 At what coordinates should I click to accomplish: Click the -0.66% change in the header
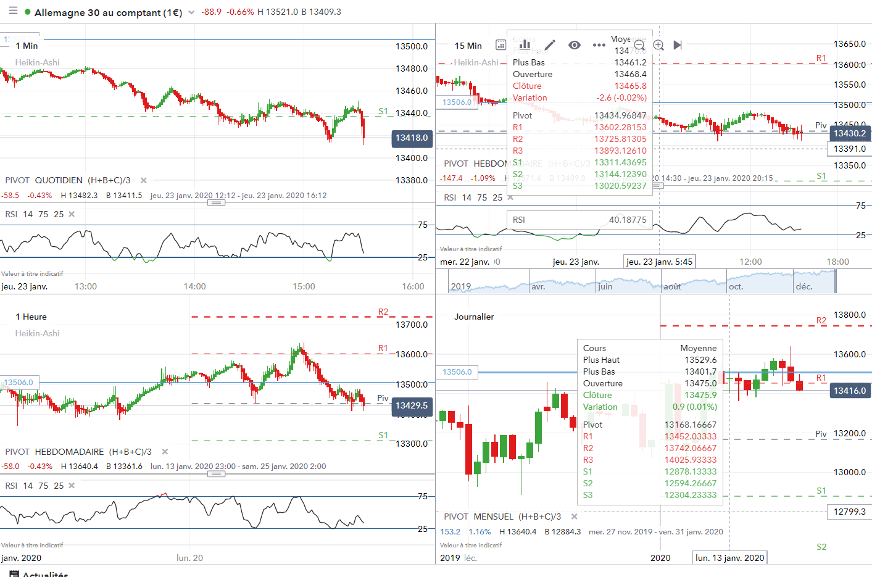[x=241, y=12]
